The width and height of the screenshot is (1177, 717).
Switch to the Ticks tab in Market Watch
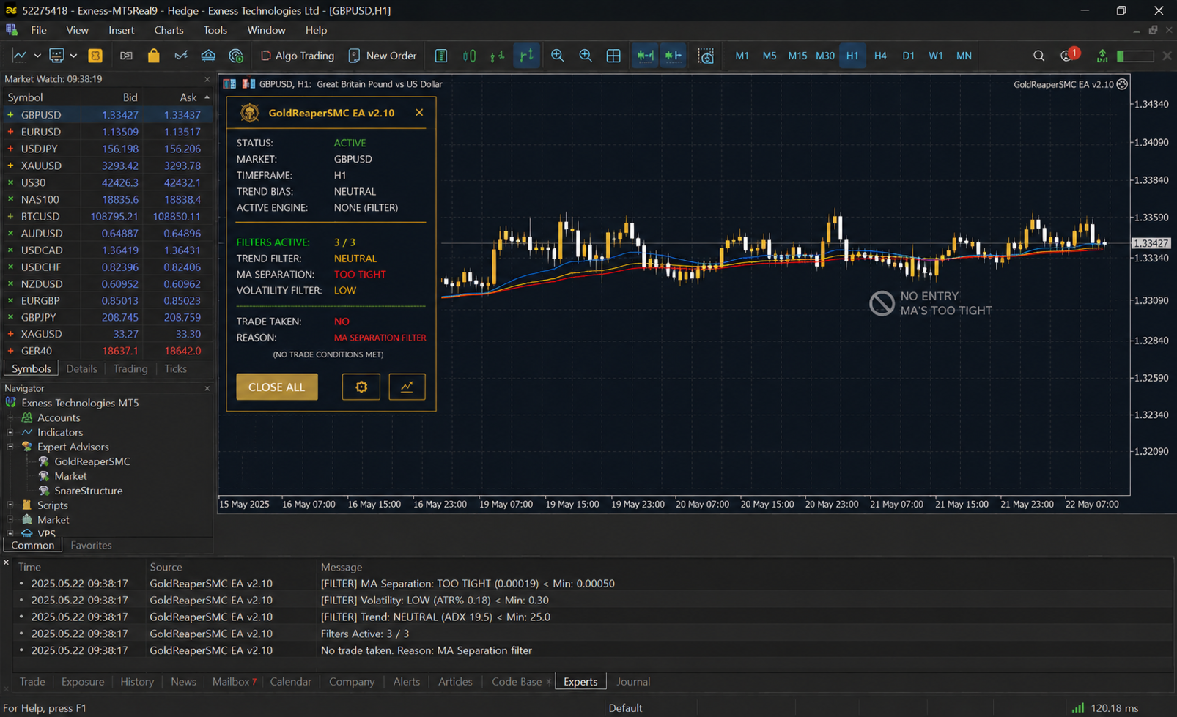[x=175, y=369]
